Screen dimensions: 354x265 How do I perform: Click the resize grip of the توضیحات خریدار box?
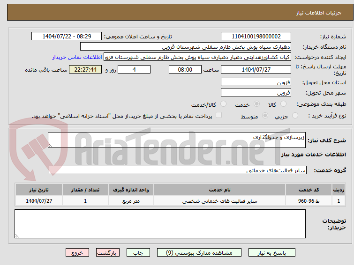[17, 236]
